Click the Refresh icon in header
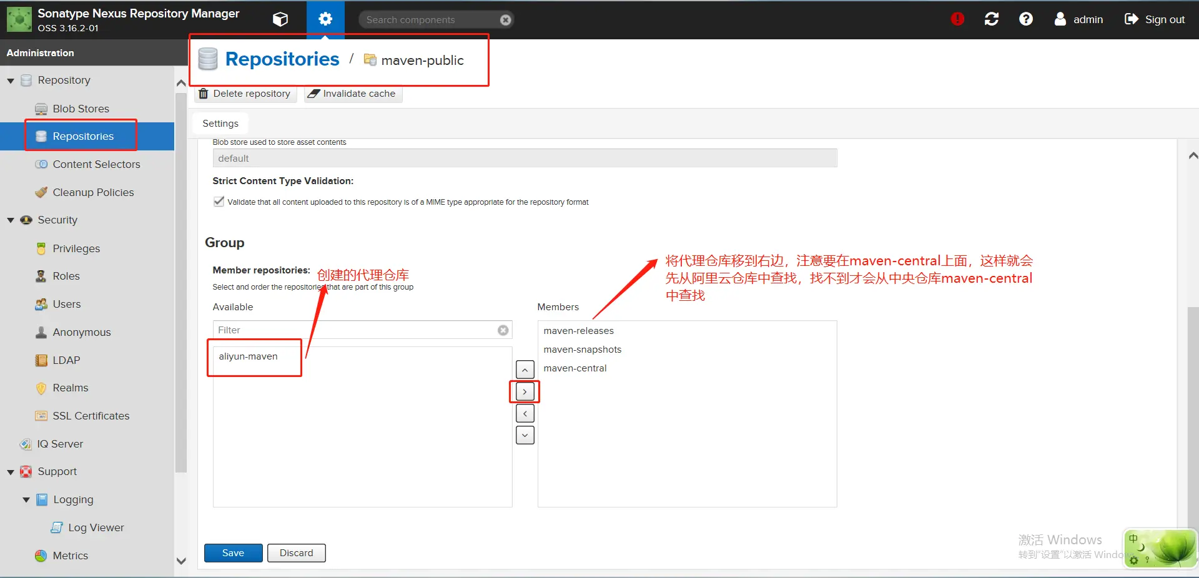The width and height of the screenshot is (1199, 578). point(992,19)
